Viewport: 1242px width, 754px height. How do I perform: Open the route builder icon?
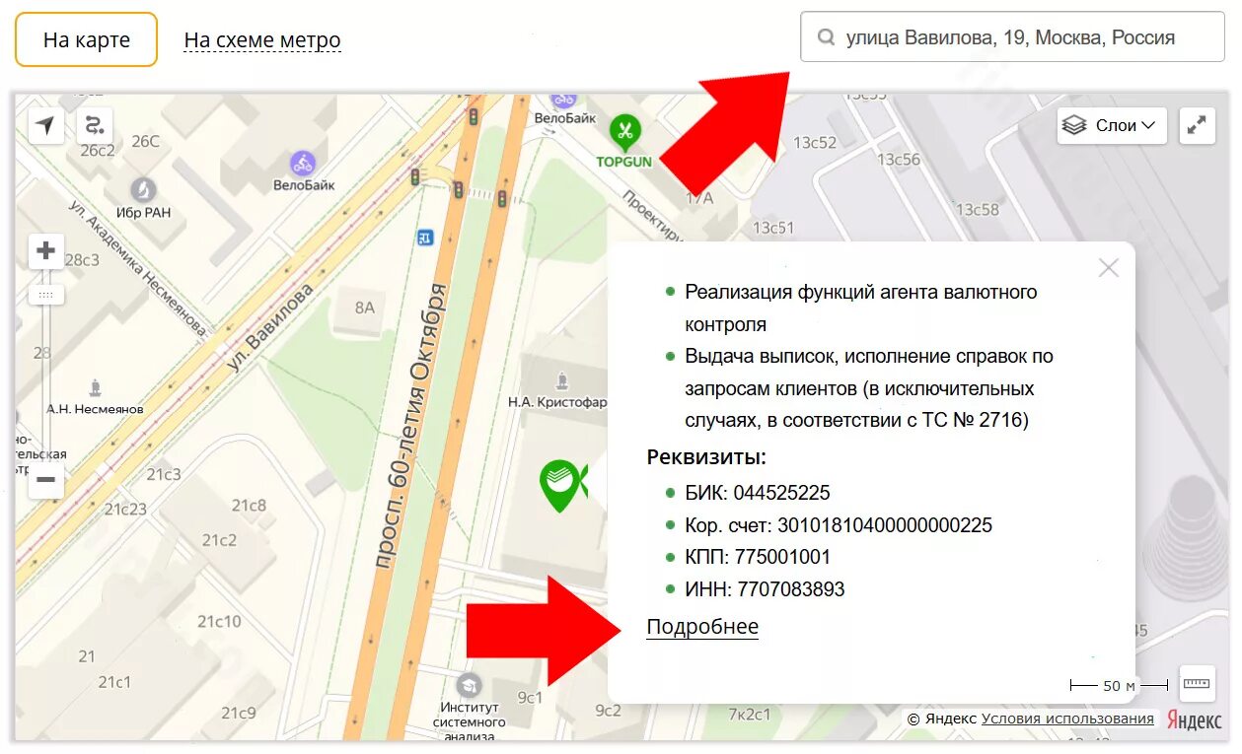(x=95, y=125)
